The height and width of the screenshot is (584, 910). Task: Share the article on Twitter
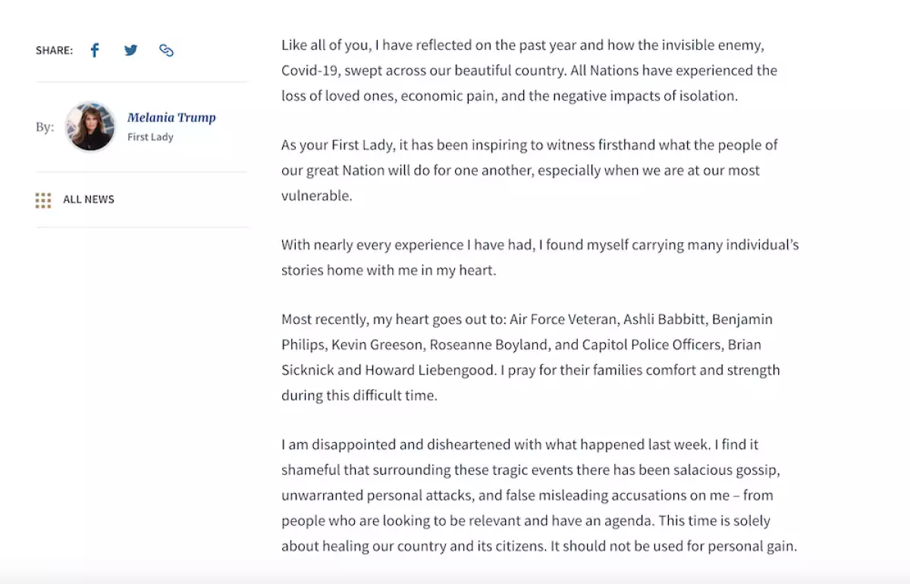pos(130,51)
